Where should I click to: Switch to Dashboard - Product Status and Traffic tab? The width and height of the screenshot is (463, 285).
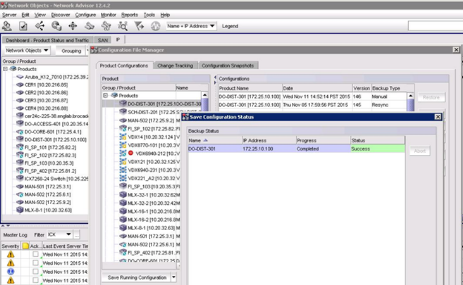tap(47, 40)
